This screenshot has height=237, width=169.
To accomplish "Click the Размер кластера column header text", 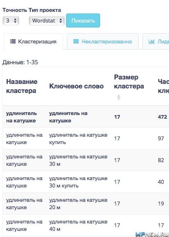I will pyautogui.click(x=129, y=82).
